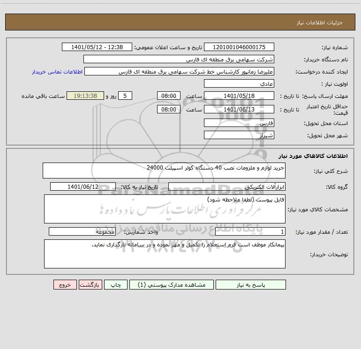Click goods specification box فایل پیوست
The width and height of the screenshot is (361, 349).
coord(165,209)
